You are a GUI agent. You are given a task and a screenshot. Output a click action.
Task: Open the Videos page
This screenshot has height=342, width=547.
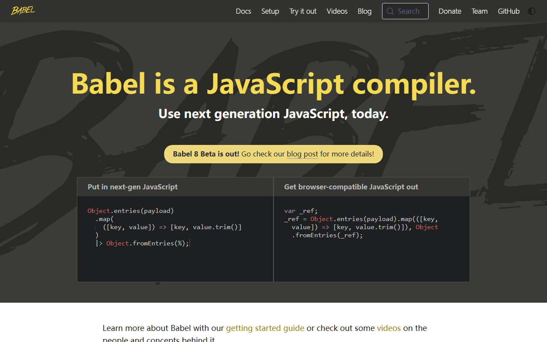(337, 11)
